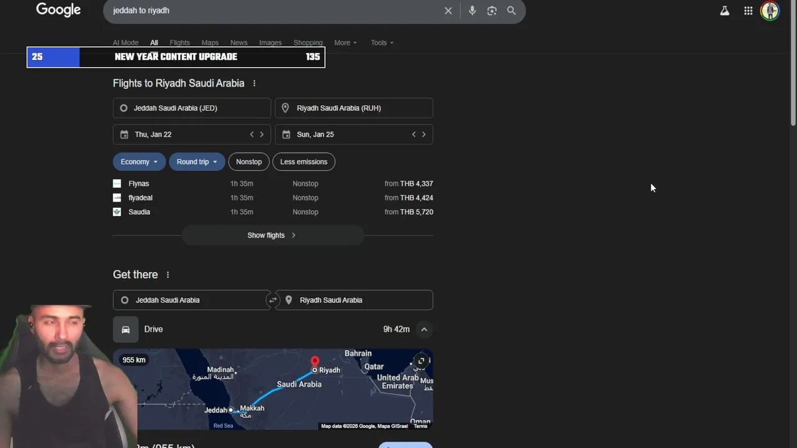
Task: Open map Terms link
Action: (x=421, y=426)
